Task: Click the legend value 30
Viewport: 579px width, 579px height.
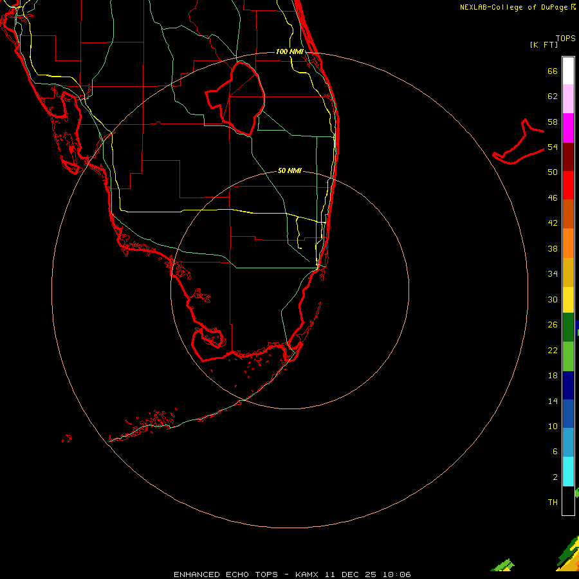Action: pyautogui.click(x=553, y=299)
